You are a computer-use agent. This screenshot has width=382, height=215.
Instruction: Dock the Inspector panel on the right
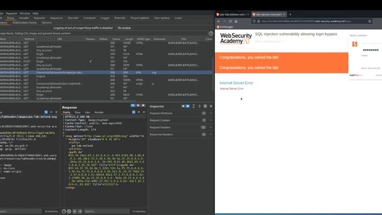pos(188,106)
